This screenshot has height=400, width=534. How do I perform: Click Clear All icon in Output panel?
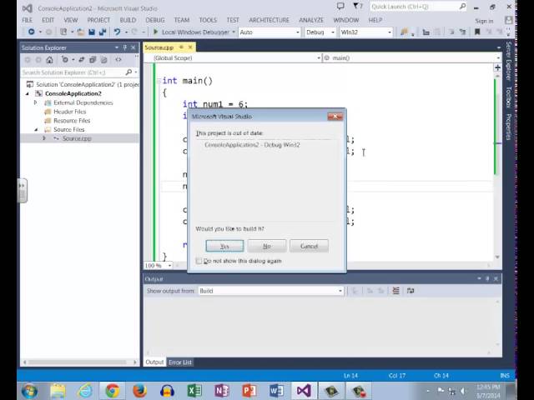(x=395, y=291)
